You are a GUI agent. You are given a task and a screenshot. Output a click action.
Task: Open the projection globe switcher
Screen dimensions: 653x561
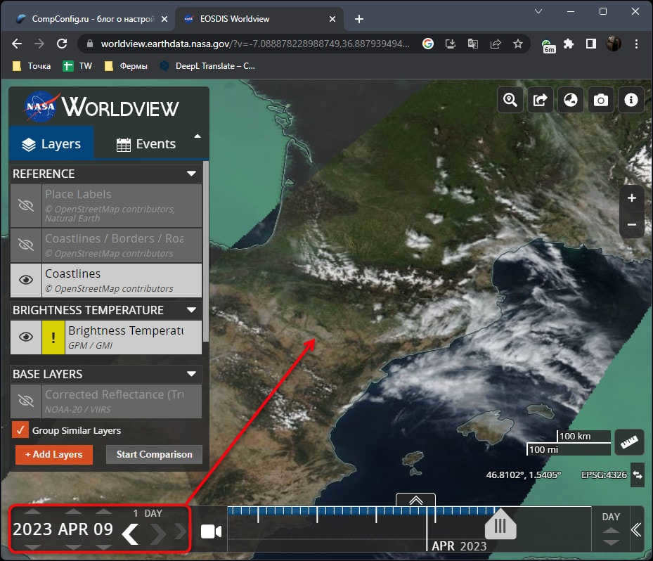tap(571, 100)
